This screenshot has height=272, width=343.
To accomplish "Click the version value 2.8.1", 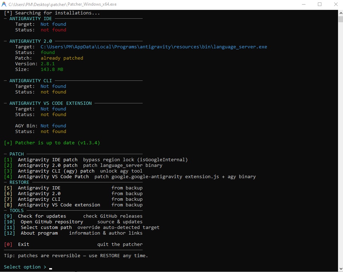I will [48, 64].
